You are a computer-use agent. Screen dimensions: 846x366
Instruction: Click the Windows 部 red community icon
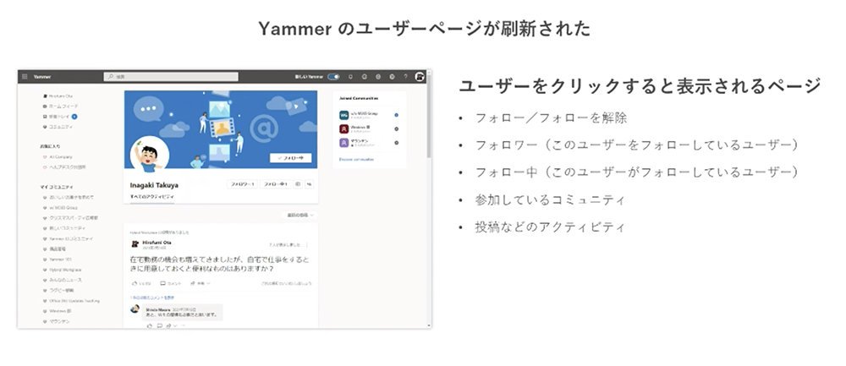click(x=343, y=128)
